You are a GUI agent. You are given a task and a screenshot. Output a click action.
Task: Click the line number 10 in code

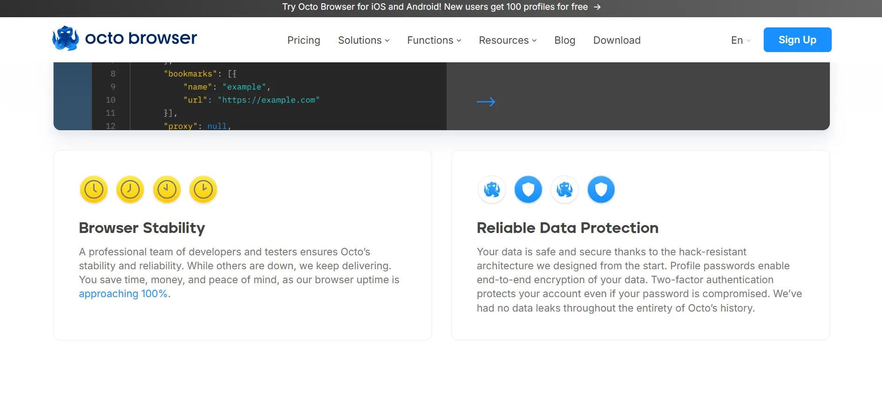pyautogui.click(x=110, y=100)
